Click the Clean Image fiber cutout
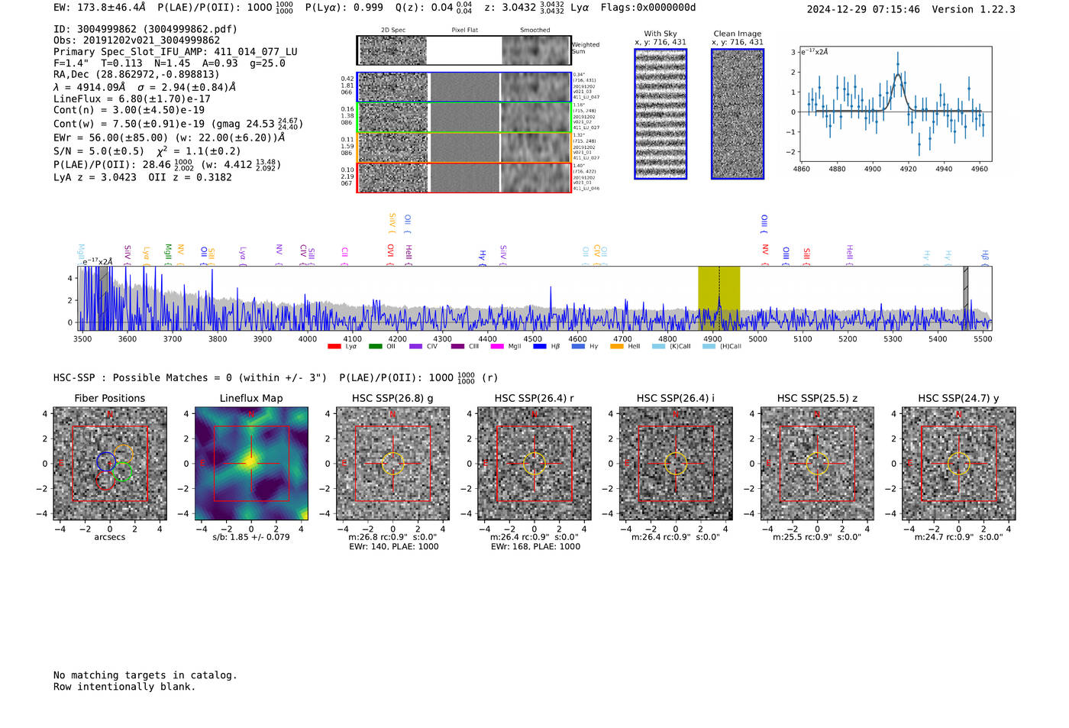 738,114
